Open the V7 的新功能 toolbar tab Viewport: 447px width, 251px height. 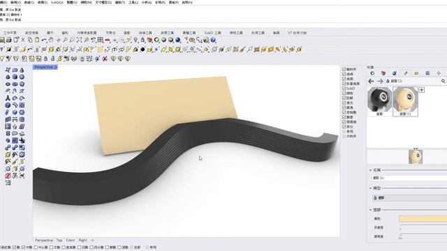(x=297, y=33)
